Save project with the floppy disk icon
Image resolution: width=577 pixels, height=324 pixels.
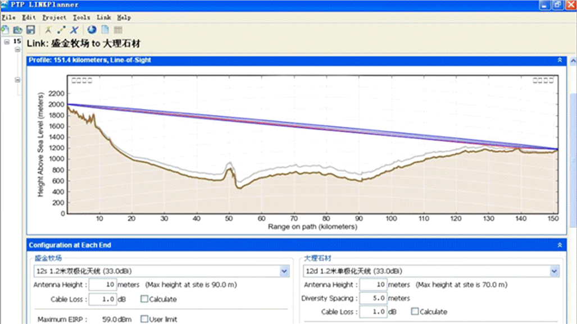(x=30, y=30)
